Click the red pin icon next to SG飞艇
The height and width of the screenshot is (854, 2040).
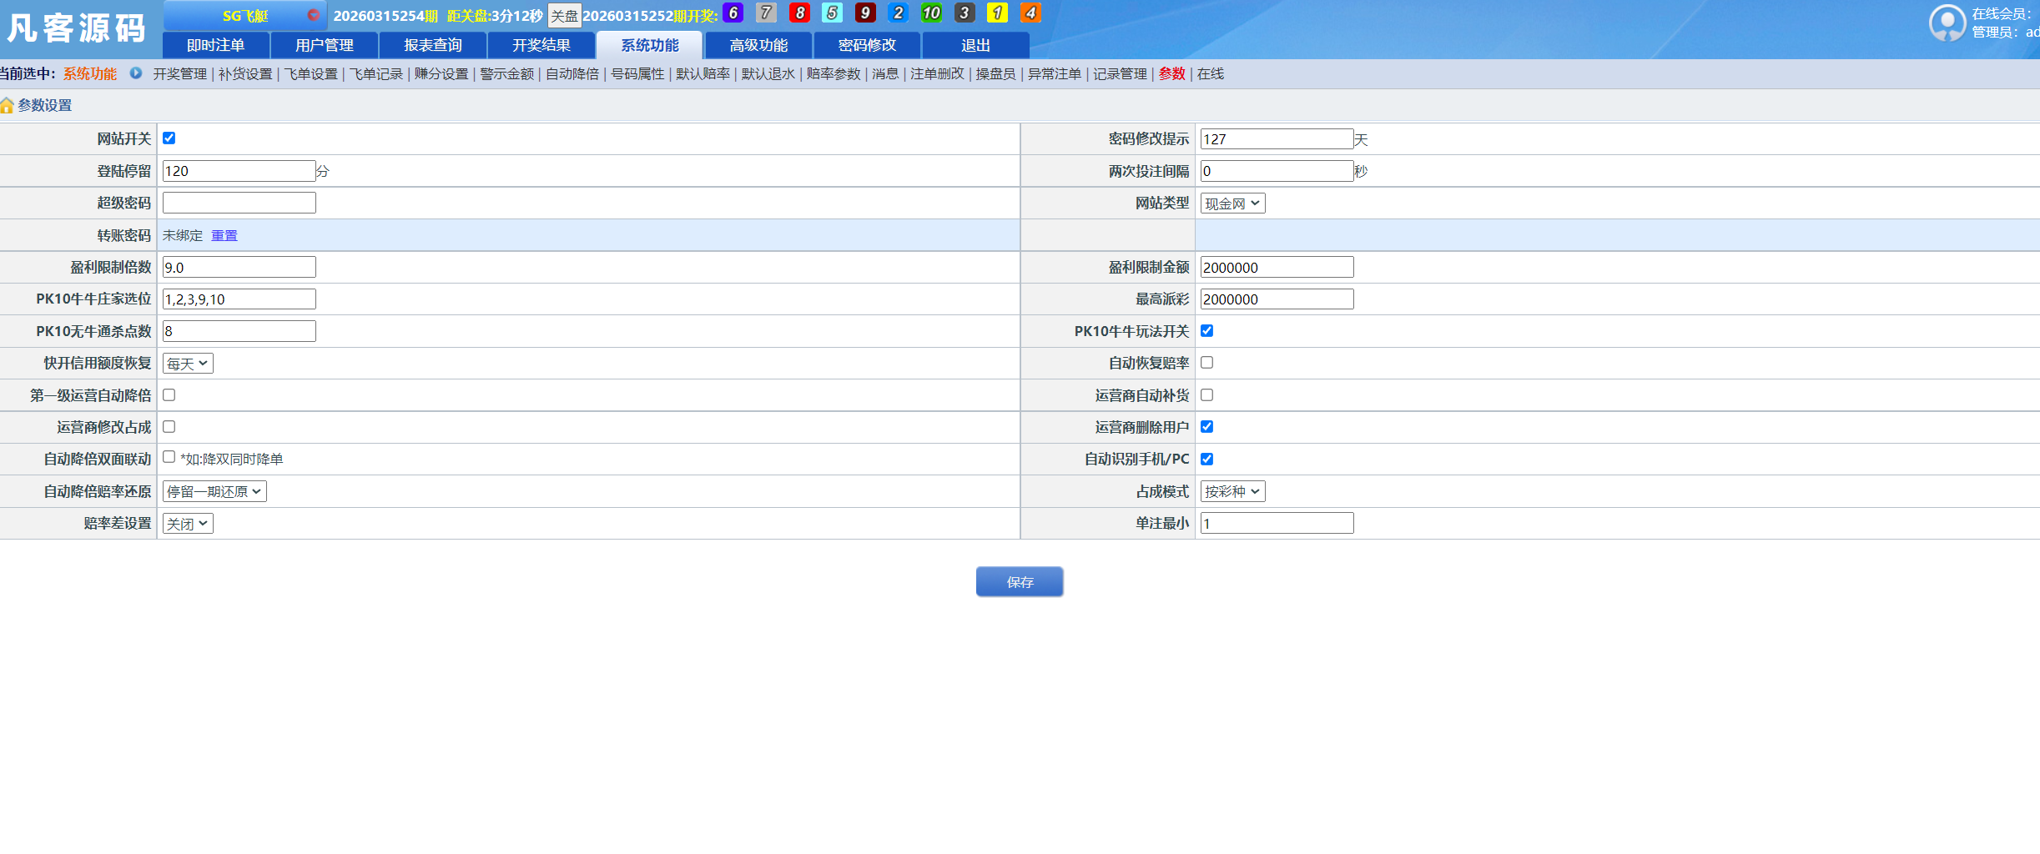[x=314, y=14]
